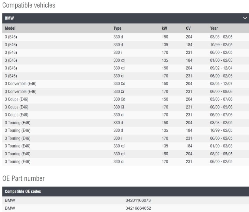The height and width of the screenshot is (212, 249).
Task: Click the CV column header
Action: click(x=188, y=28)
